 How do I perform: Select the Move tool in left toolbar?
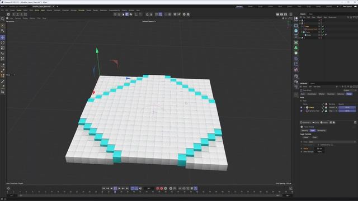[3, 37]
